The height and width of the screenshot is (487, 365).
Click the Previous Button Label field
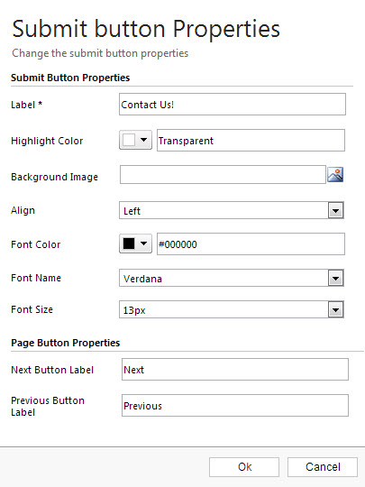235,406
